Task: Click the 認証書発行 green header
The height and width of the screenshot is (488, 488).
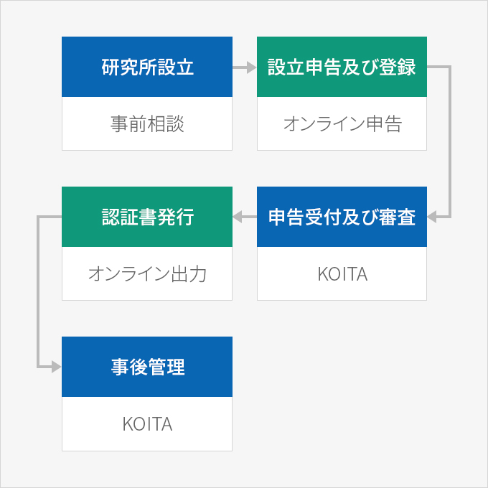Action: (x=147, y=217)
